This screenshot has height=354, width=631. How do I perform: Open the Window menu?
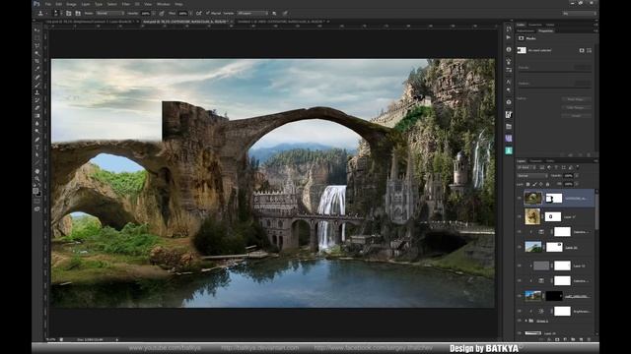163,4
